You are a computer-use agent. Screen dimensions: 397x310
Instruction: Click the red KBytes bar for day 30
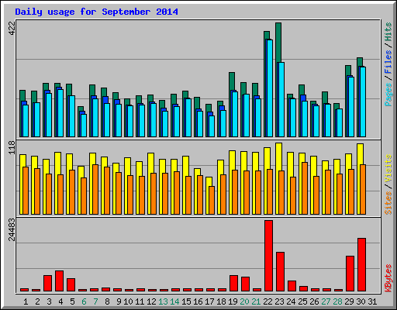click(x=361, y=265)
